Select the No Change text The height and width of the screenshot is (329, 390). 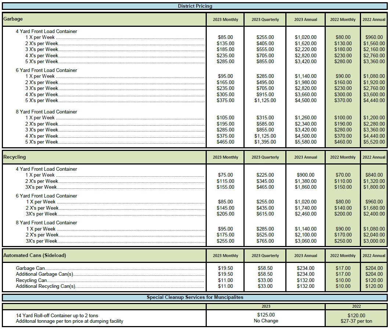tap(266, 321)
